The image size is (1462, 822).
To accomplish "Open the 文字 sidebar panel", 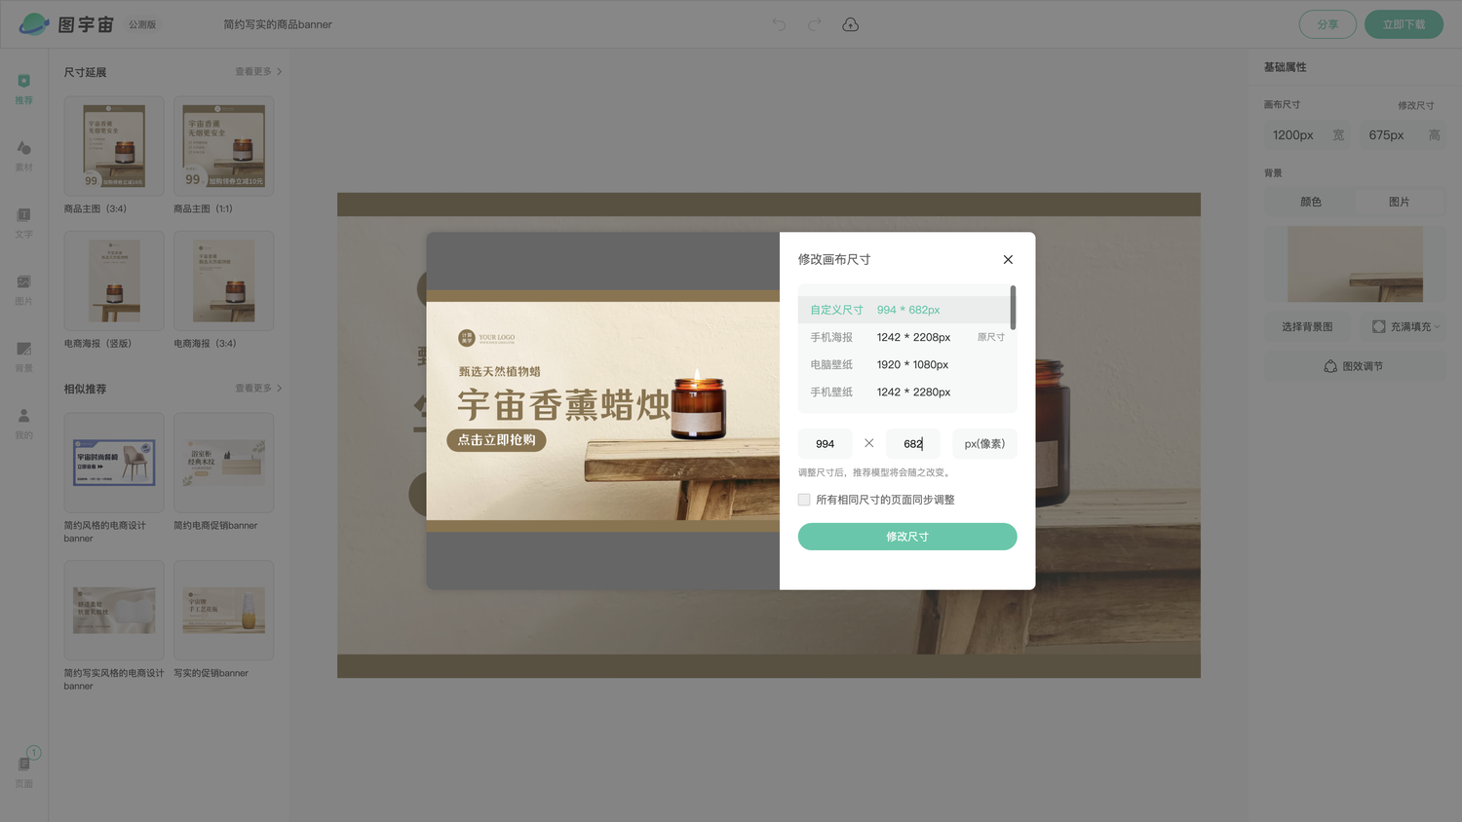I will [23, 222].
